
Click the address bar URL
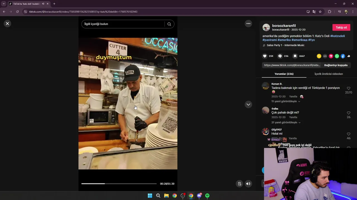point(83,12)
